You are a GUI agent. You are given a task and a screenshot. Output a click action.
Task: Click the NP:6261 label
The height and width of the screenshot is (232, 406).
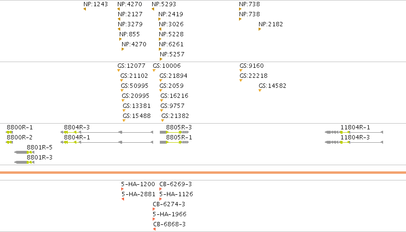click(x=171, y=44)
